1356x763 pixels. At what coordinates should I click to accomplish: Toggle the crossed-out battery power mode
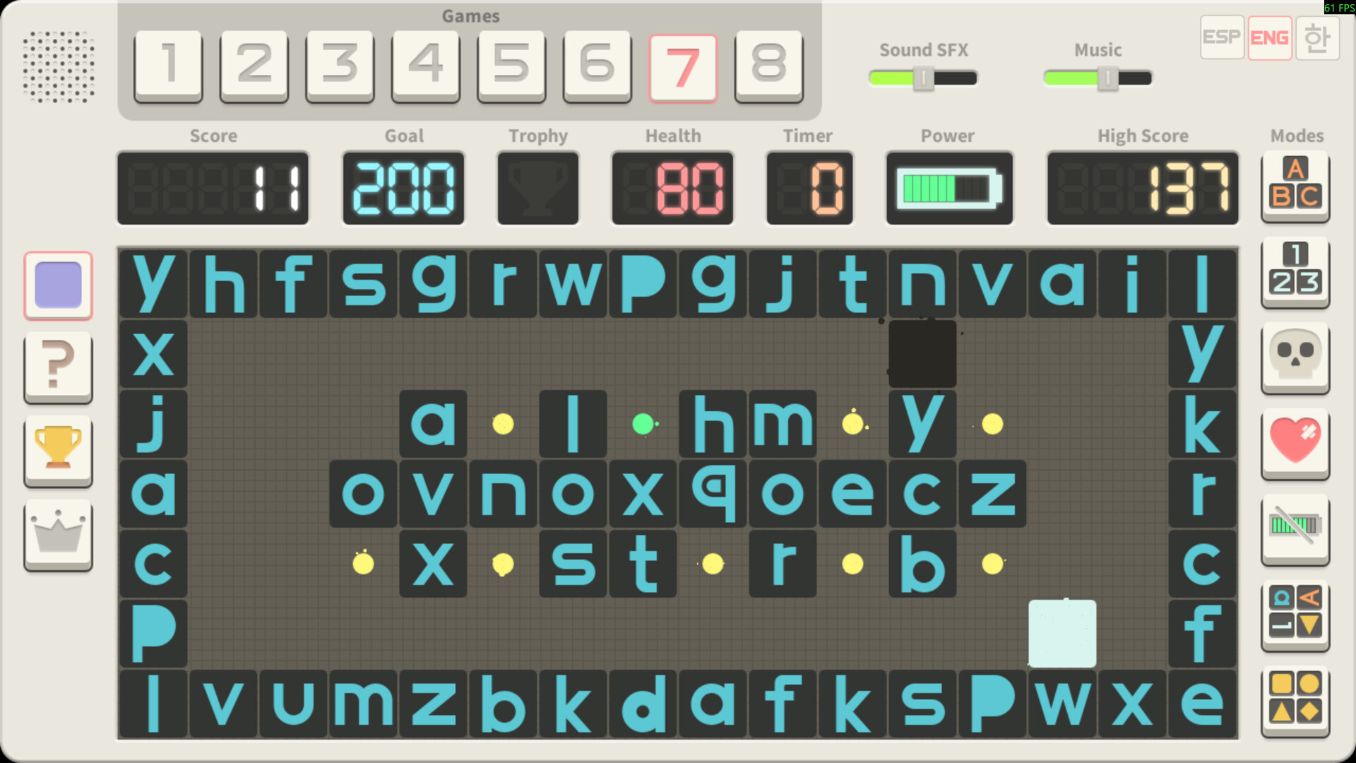pos(1295,528)
